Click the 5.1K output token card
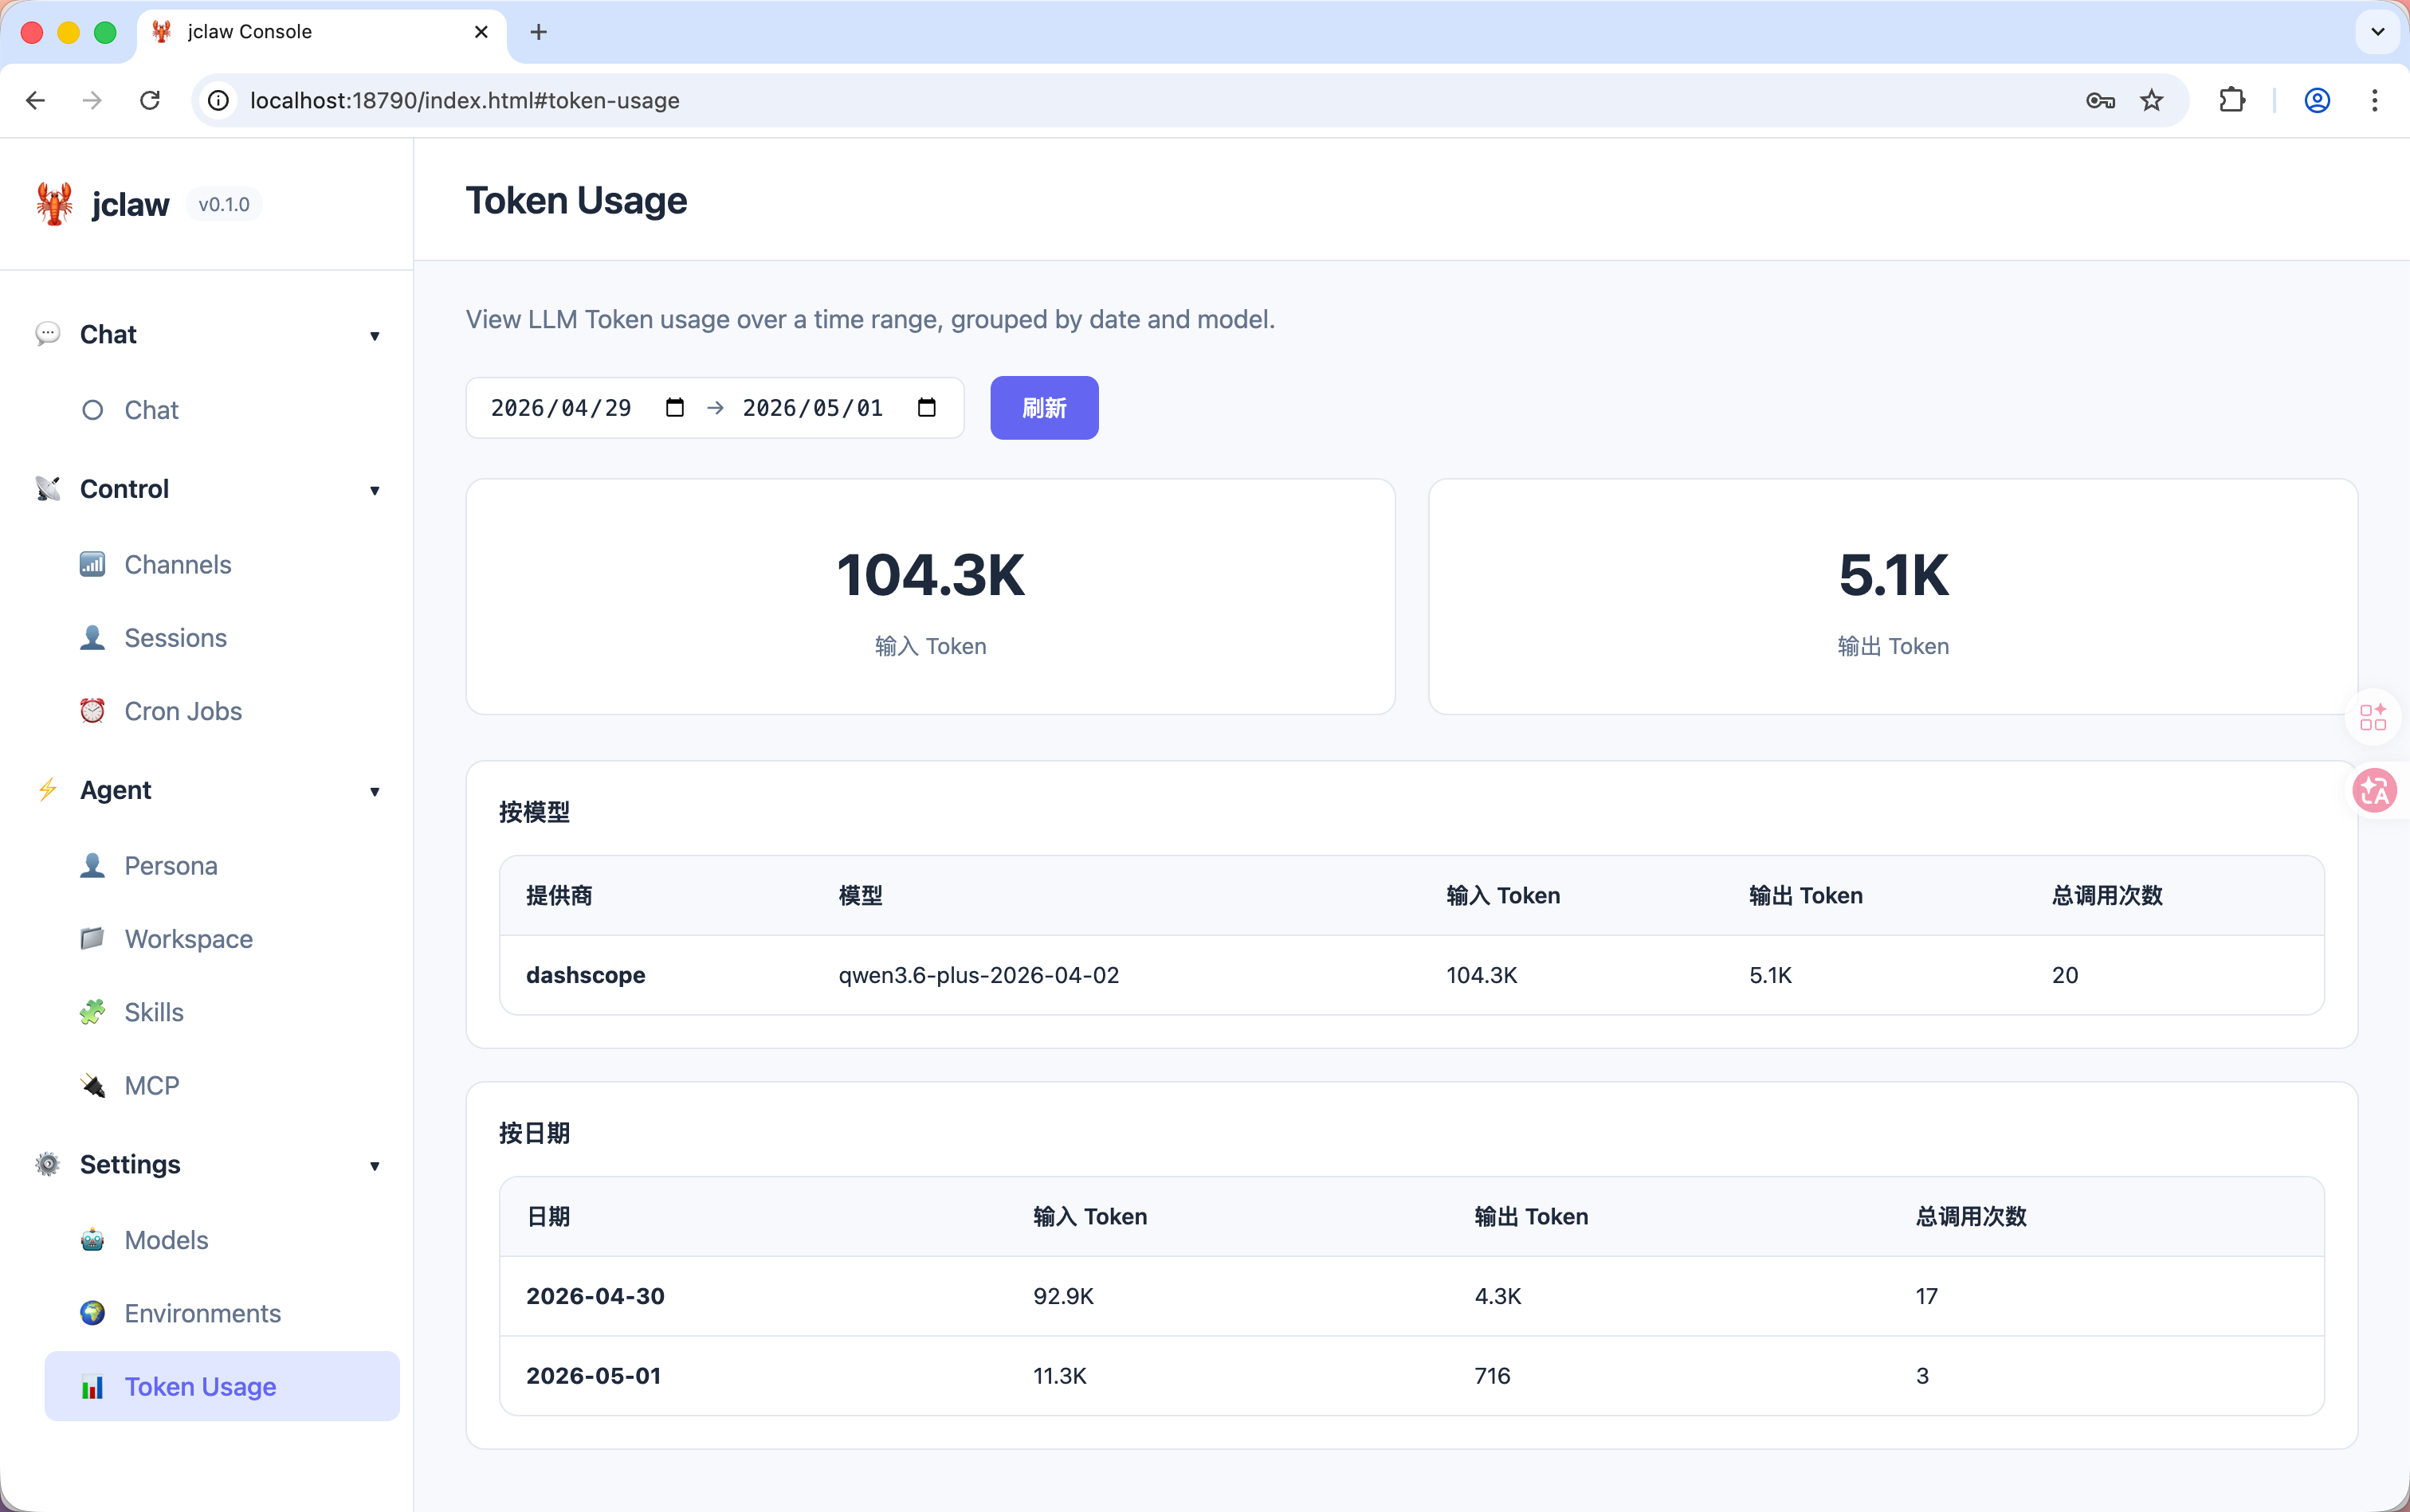The image size is (2410, 1512). [x=1893, y=597]
